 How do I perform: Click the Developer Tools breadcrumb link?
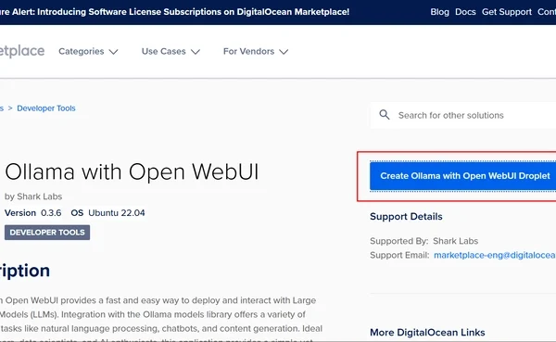click(x=46, y=108)
